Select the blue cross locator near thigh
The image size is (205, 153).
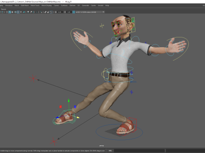click(132, 92)
